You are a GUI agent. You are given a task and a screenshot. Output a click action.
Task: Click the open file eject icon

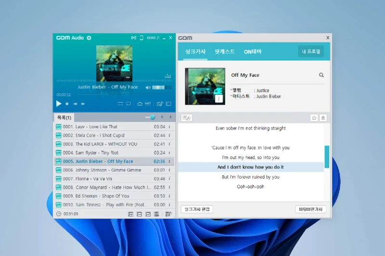coord(140,104)
